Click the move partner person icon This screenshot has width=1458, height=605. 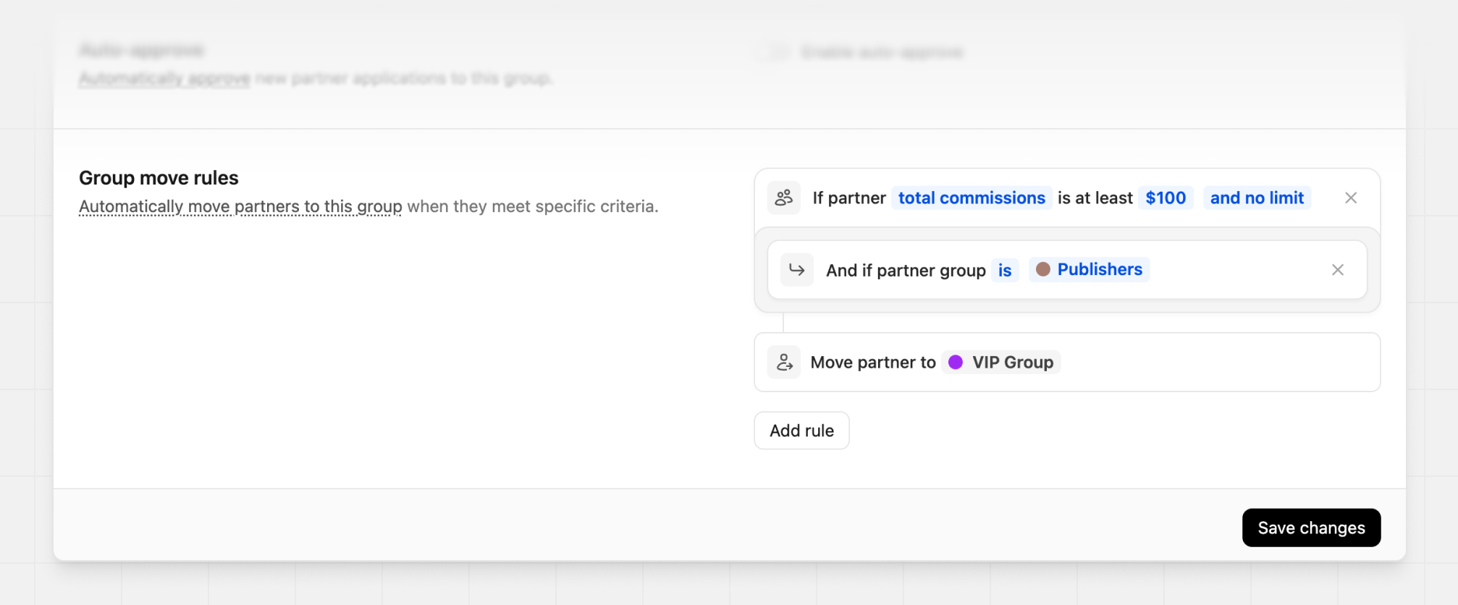pos(784,362)
